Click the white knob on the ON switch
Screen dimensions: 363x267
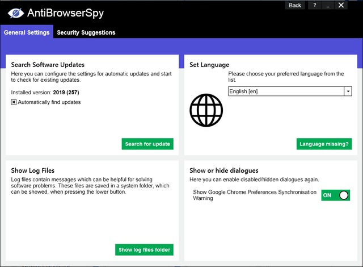tap(343, 195)
